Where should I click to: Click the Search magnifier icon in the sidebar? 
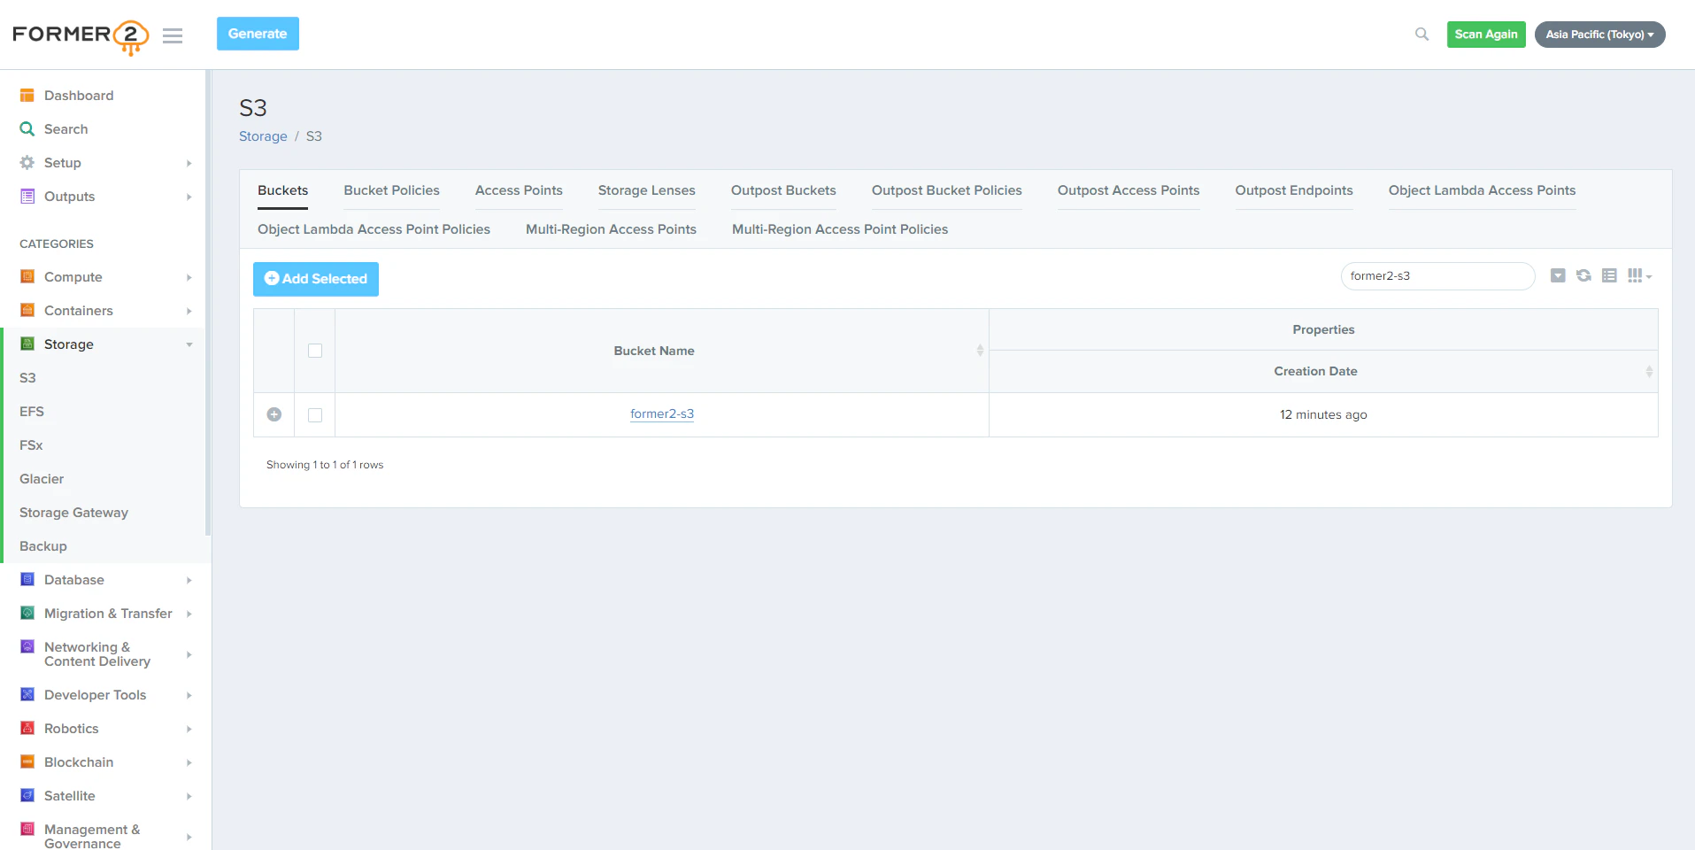(x=27, y=129)
